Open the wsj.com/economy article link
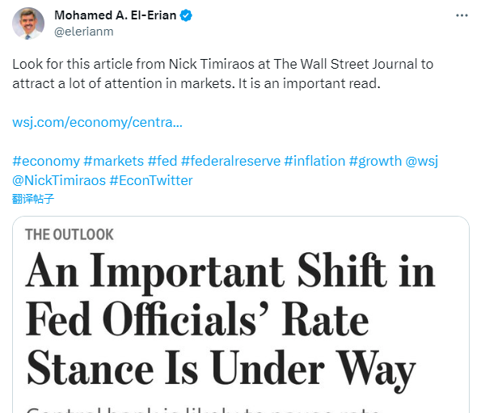The height and width of the screenshot is (413, 481). tap(97, 122)
